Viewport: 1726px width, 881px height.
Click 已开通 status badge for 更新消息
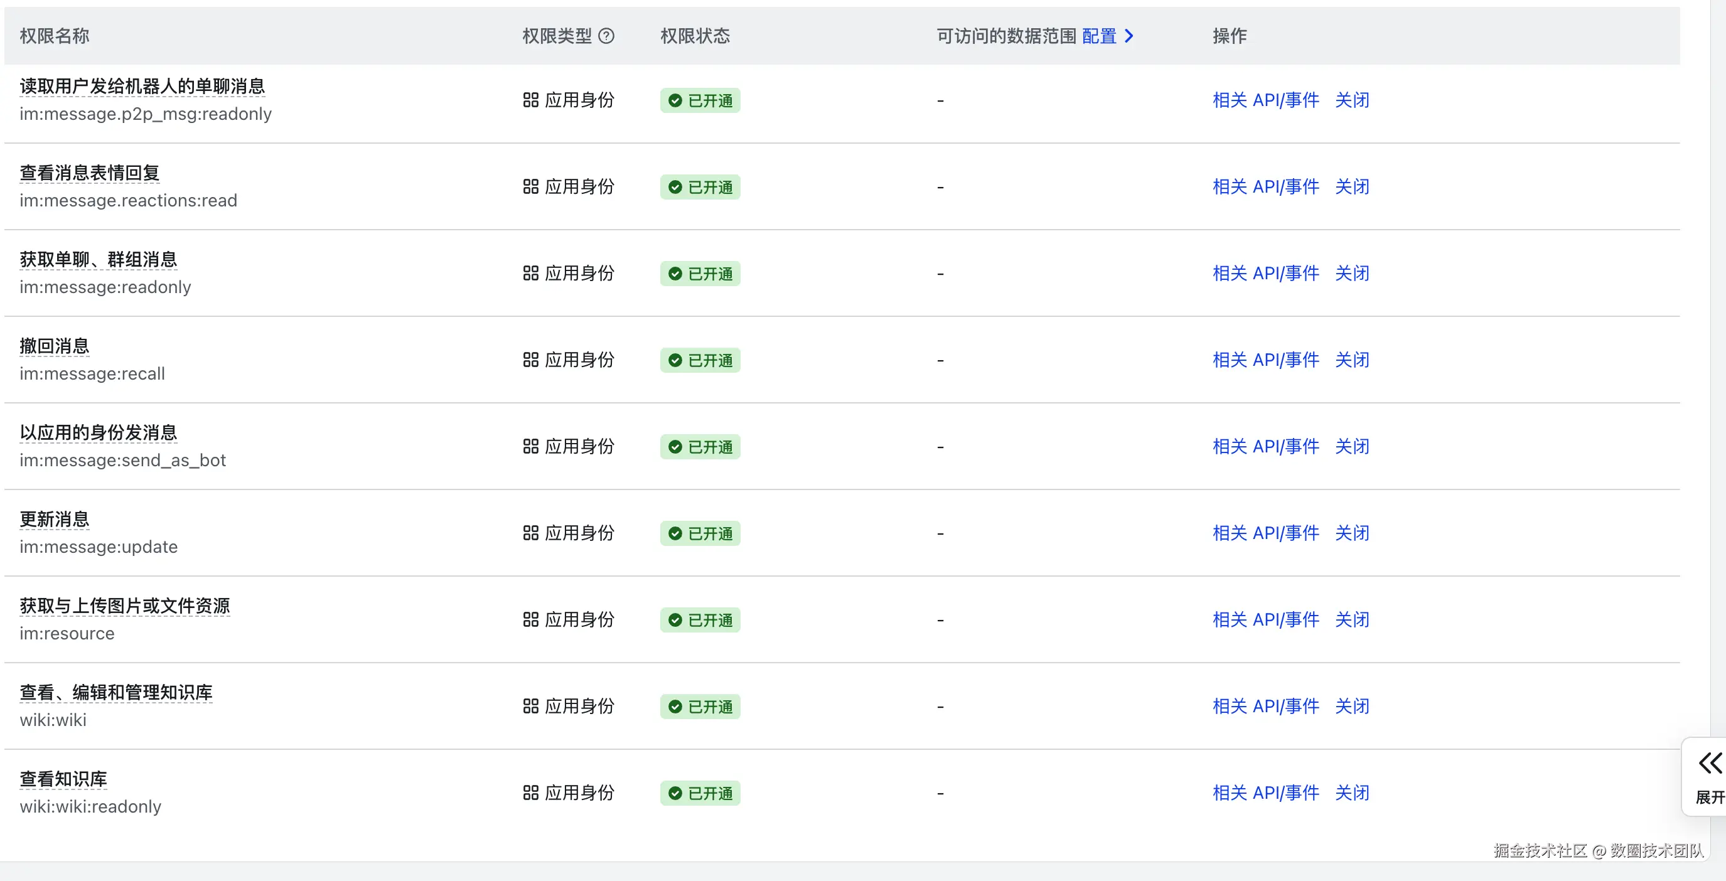point(700,533)
